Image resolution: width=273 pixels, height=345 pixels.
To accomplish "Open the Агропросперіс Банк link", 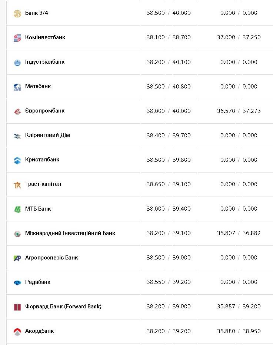I will click(51, 258).
